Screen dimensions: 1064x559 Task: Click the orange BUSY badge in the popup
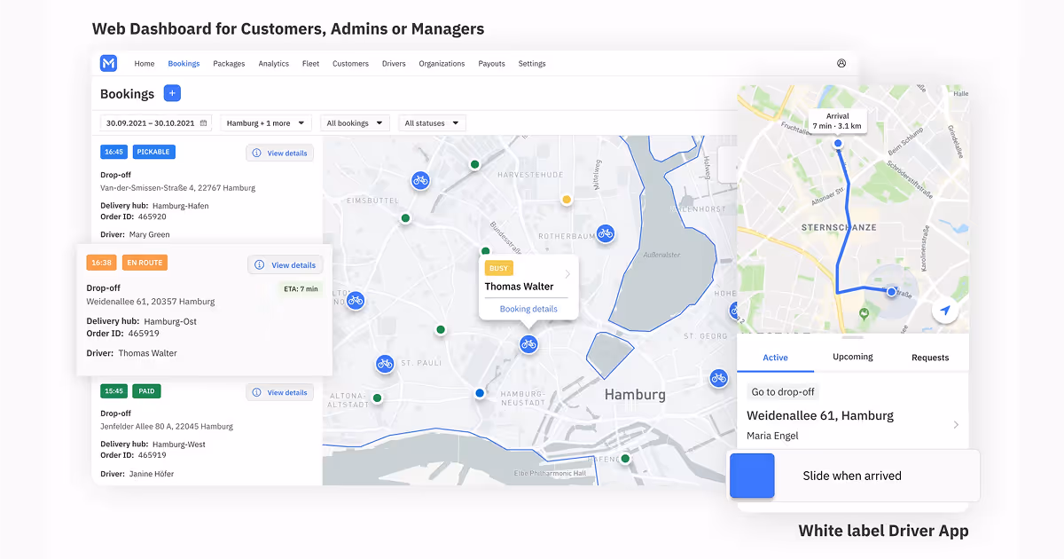pyautogui.click(x=499, y=268)
